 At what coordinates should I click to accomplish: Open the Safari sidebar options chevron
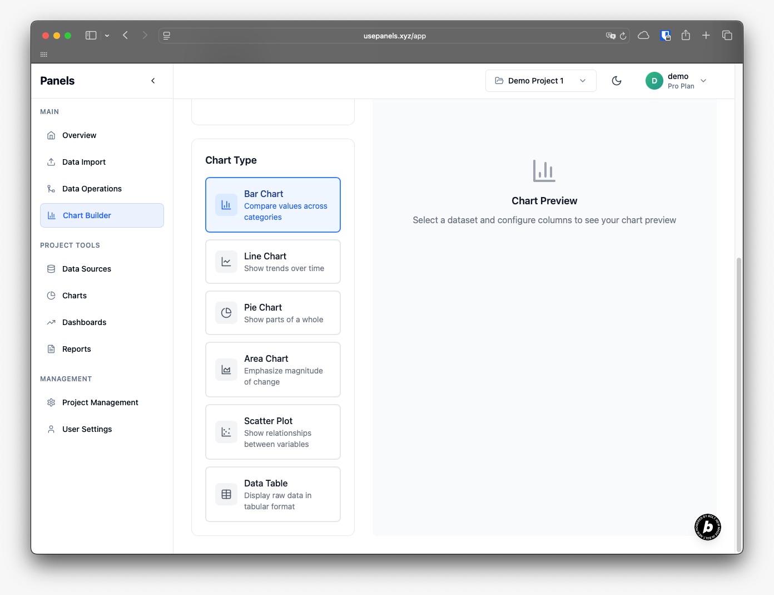(x=107, y=36)
